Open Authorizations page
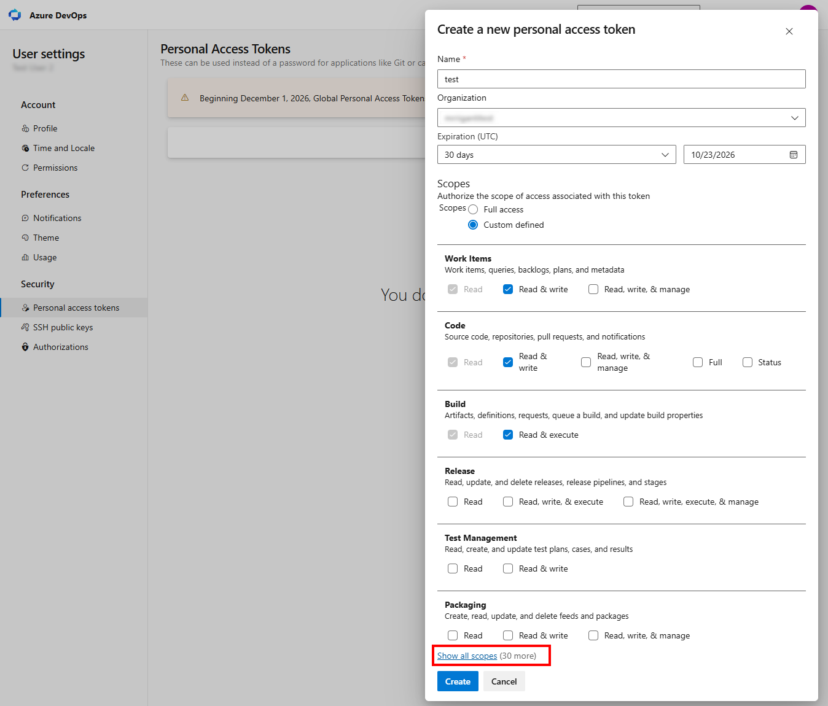The height and width of the screenshot is (706, 828). 61,347
